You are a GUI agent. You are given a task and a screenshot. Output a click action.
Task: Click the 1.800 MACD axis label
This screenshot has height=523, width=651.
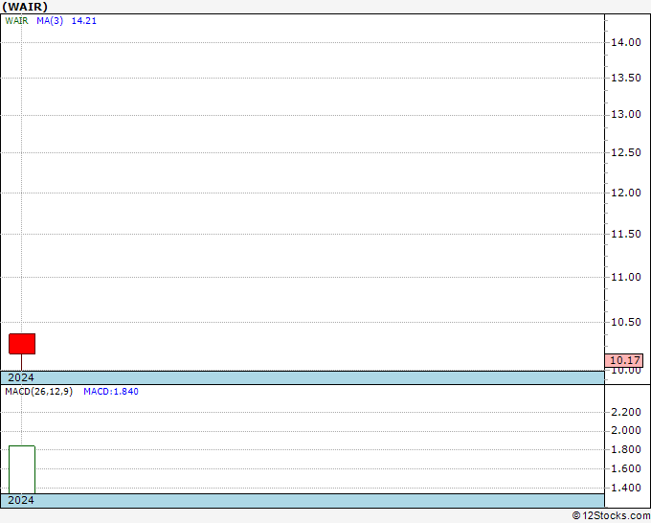point(626,449)
